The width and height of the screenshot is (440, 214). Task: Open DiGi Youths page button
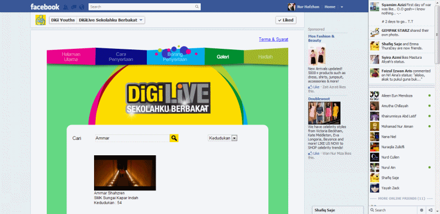[63, 20]
